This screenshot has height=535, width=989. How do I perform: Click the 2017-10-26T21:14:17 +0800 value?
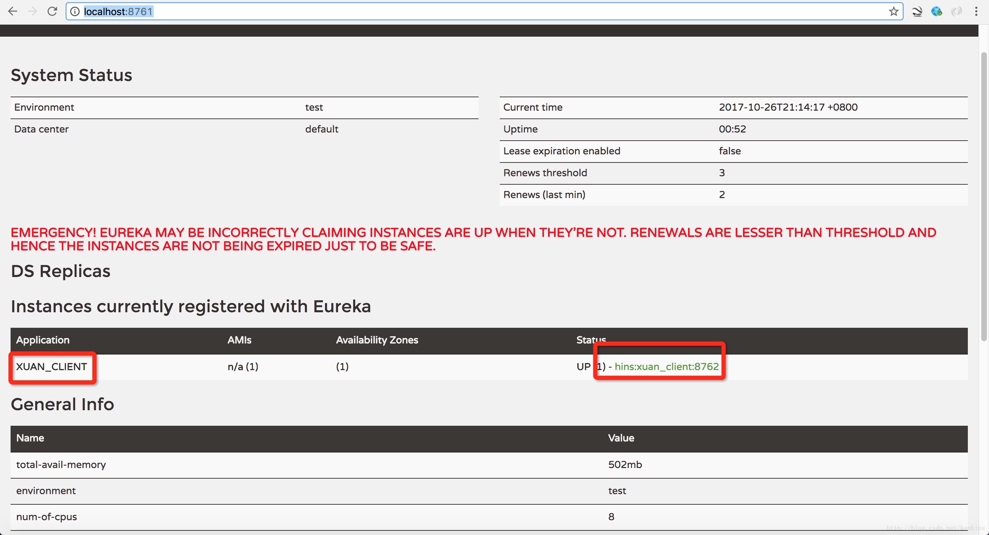(x=788, y=107)
